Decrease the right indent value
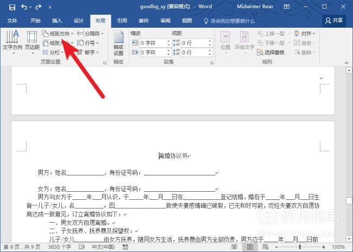353x252 pixels. tap(168, 54)
